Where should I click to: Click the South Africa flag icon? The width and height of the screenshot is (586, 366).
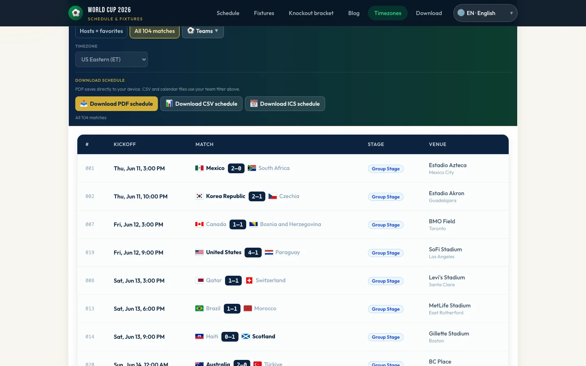[252, 168]
